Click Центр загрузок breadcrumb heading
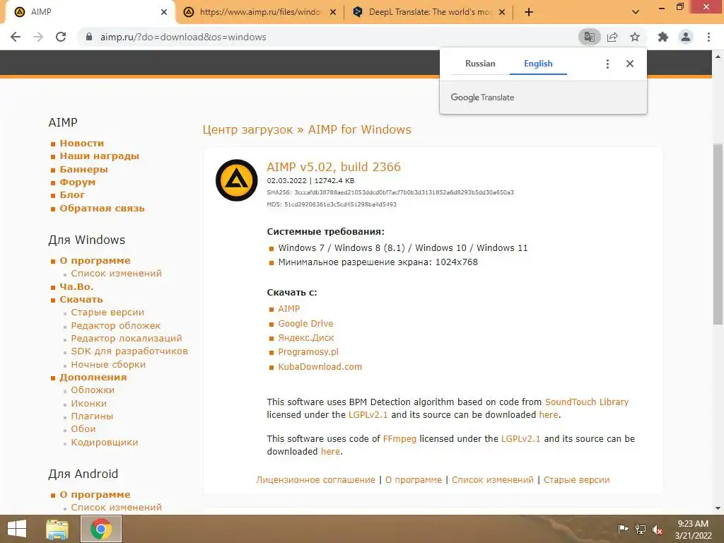 pos(247,129)
